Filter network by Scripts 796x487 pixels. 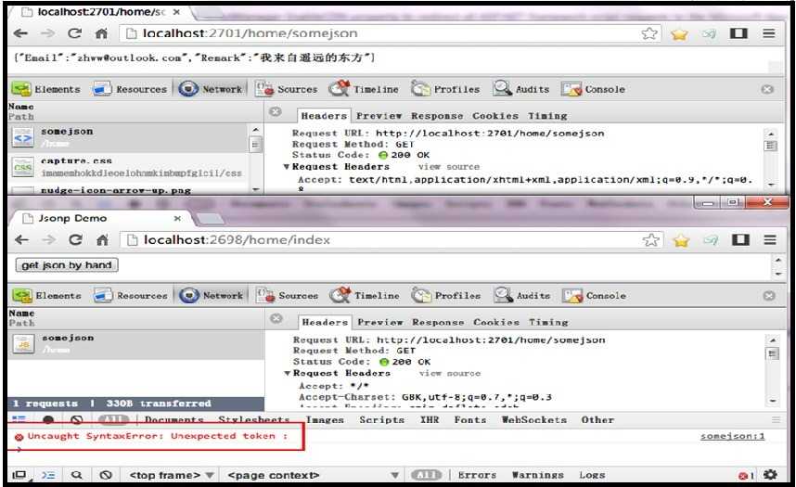tap(381, 419)
